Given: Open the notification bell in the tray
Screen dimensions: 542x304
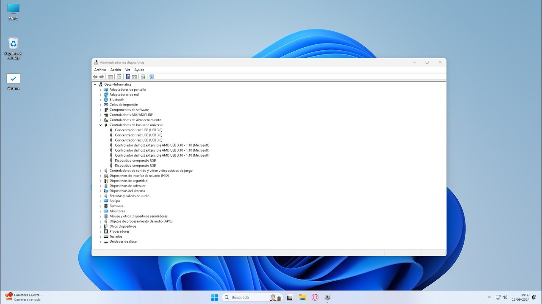Looking at the screenshot, I should click(x=534, y=297).
